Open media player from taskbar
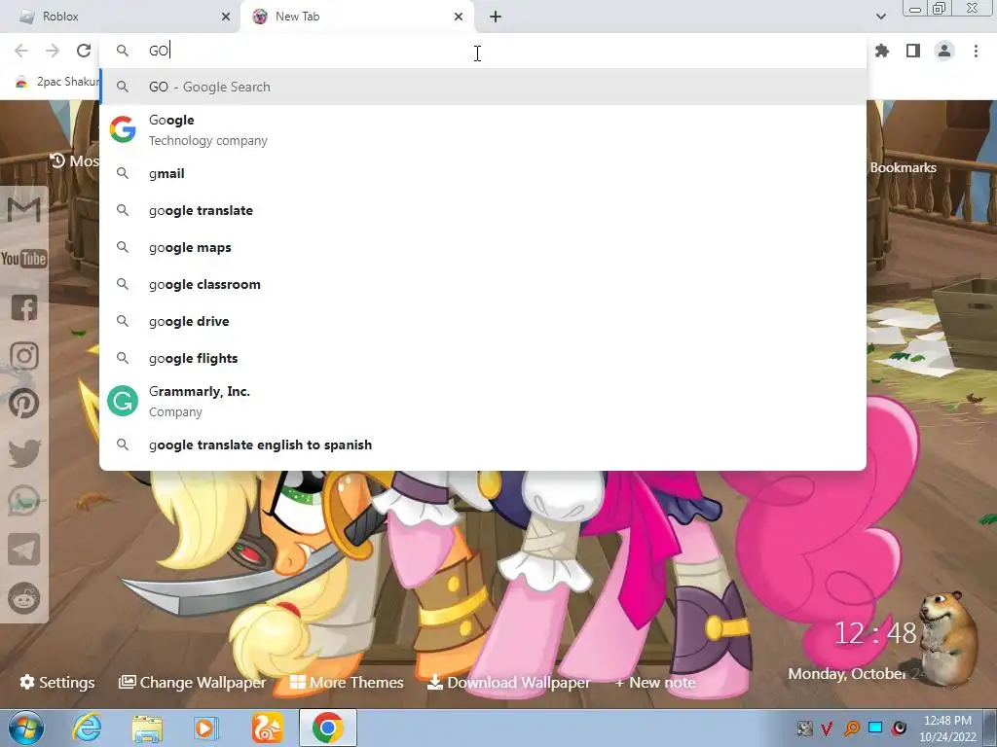The height and width of the screenshot is (747, 997). 206,728
